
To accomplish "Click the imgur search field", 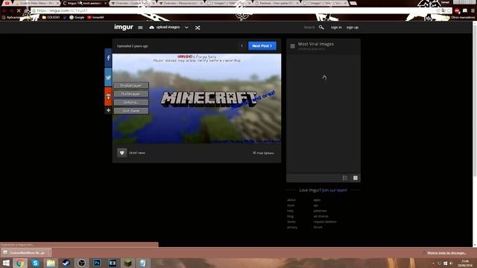I will click(309, 28).
